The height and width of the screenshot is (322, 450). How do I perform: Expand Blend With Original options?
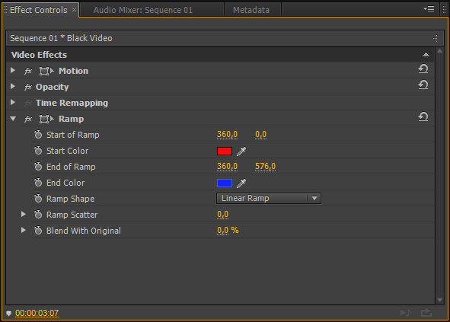(24, 230)
